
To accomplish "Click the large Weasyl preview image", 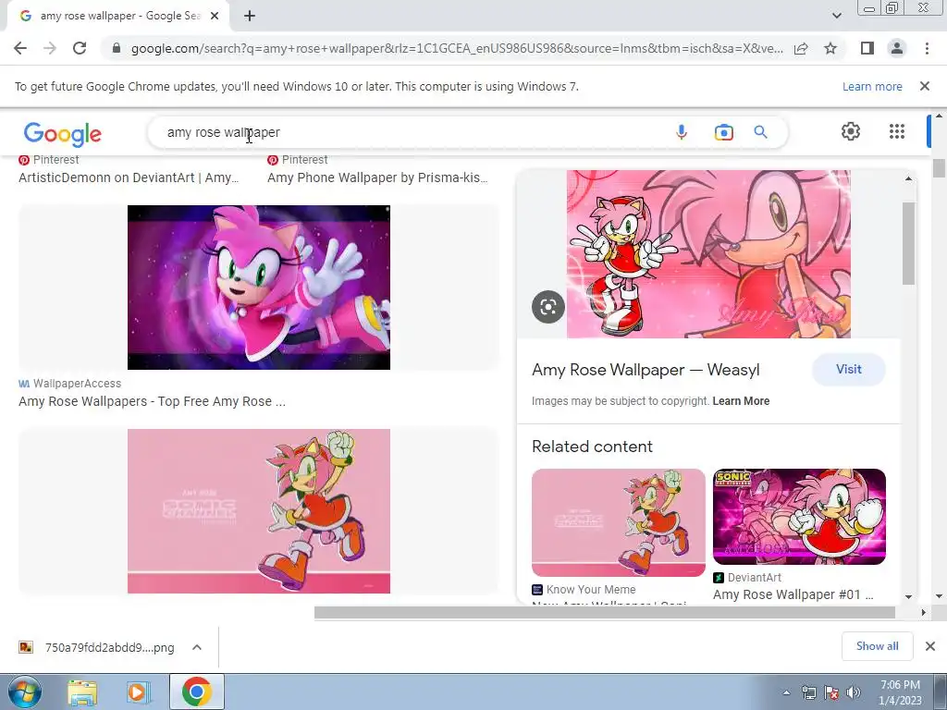I will pos(708,253).
